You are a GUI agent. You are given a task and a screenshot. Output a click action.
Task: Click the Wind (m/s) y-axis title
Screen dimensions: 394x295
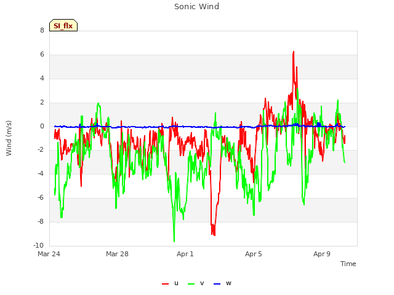click(x=9, y=138)
